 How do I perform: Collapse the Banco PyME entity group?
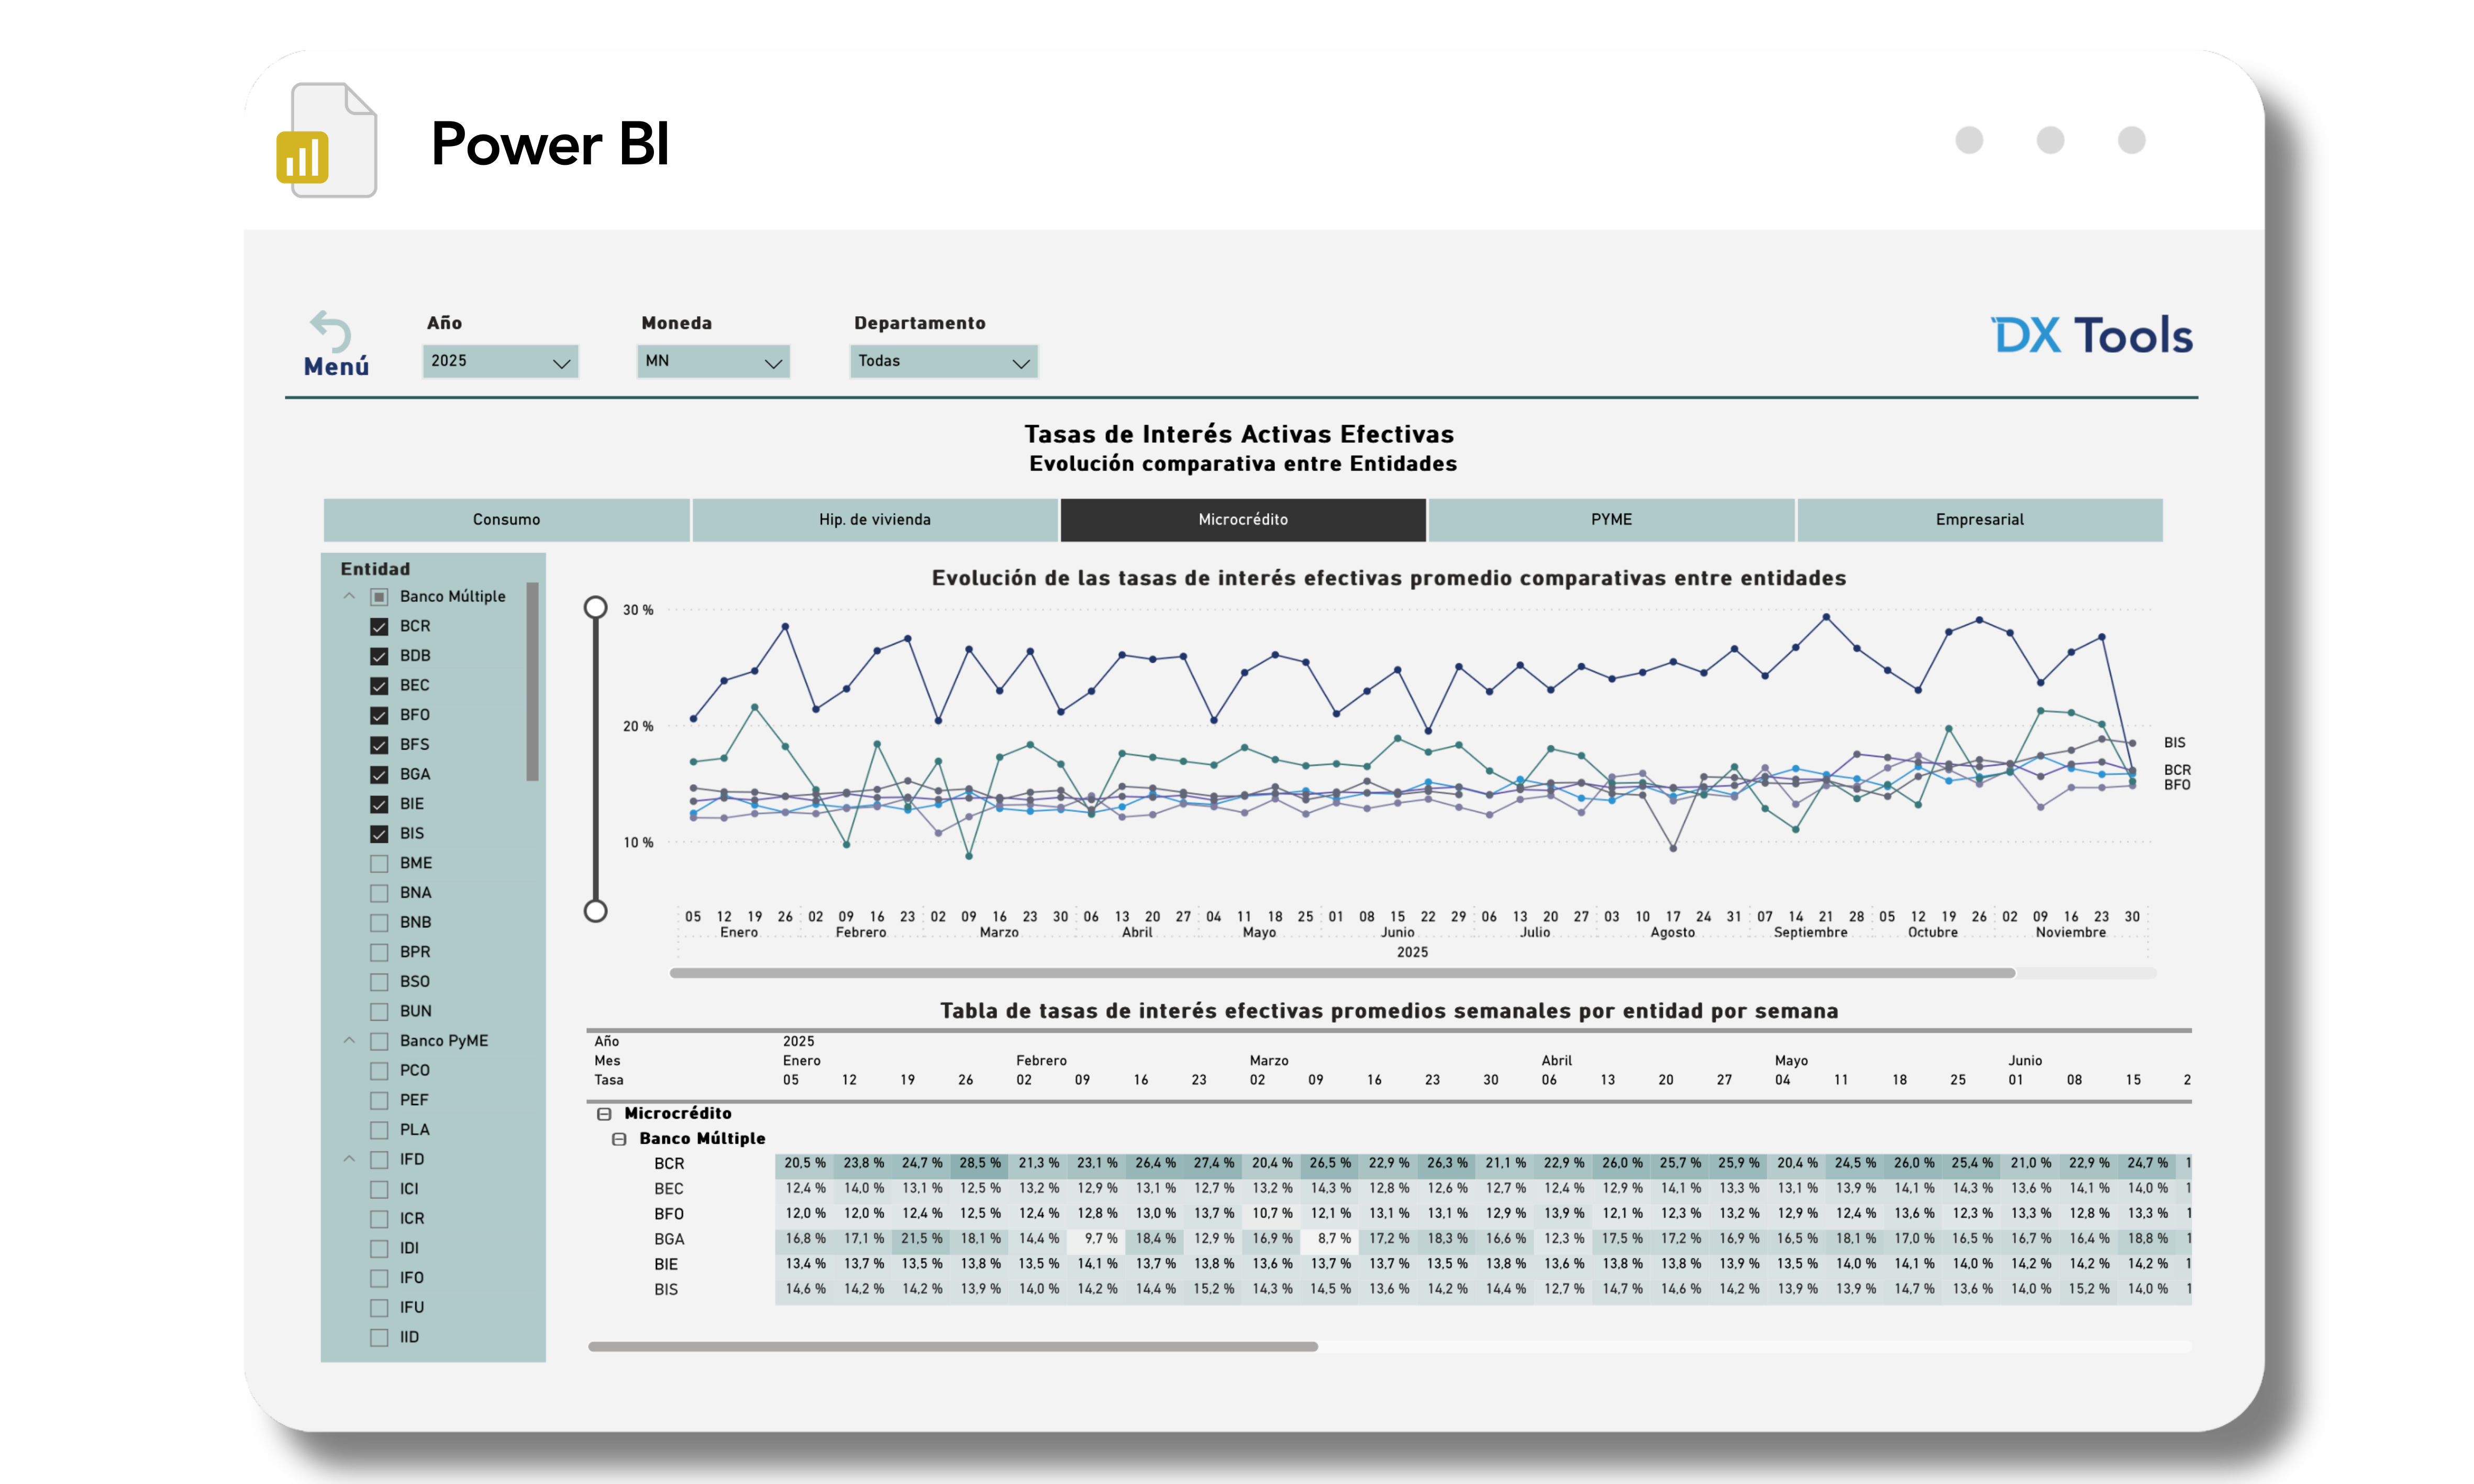(349, 1041)
